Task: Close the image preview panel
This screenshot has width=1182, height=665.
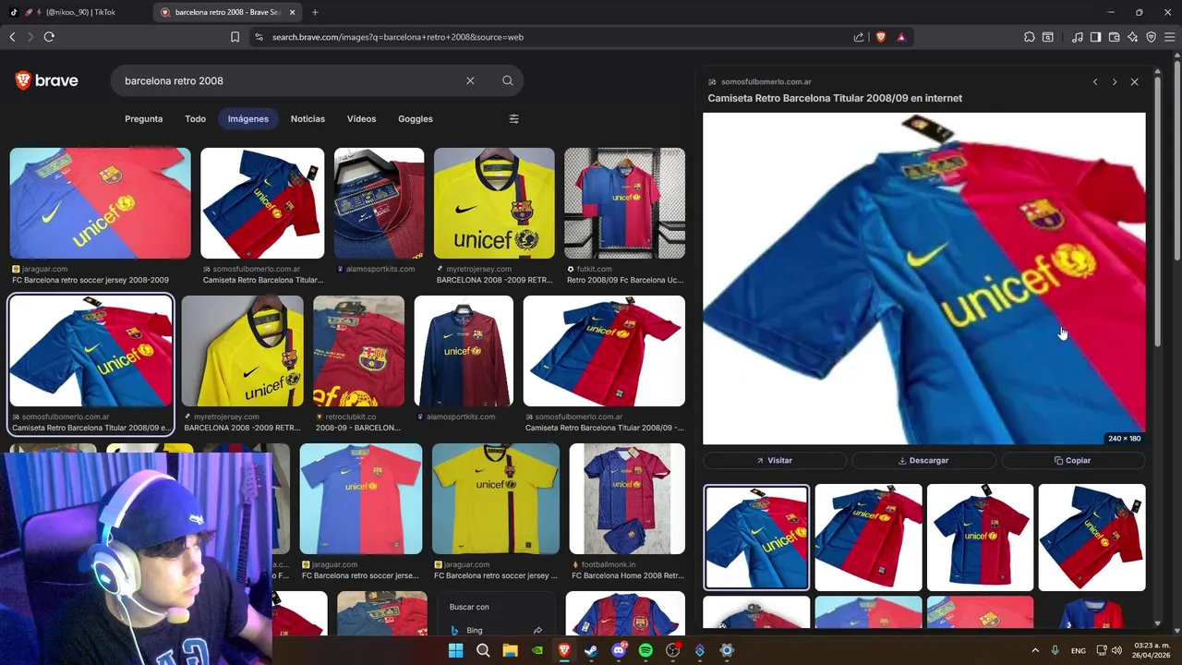Action: [x=1134, y=82]
